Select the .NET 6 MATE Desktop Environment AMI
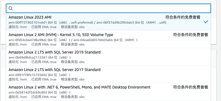The width and height of the screenshot is (221, 101). click(108, 92)
